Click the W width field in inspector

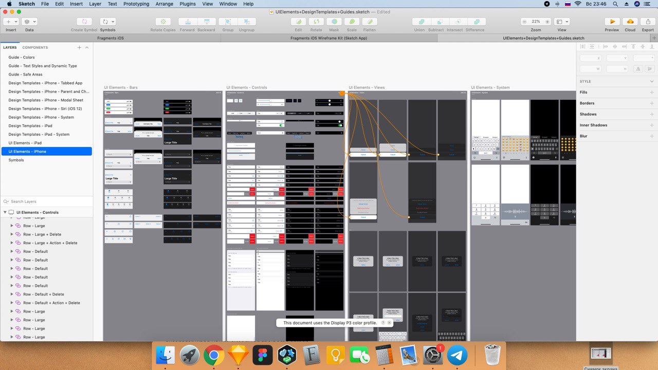(x=590, y=69)
